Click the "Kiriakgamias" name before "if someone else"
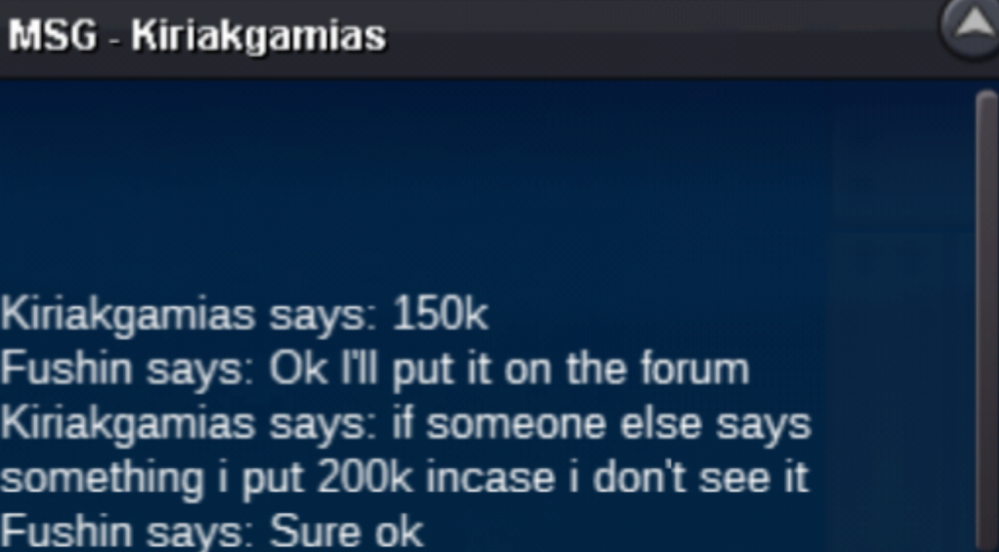The width and height of the screenshot is (999, 552). (128, 424)
